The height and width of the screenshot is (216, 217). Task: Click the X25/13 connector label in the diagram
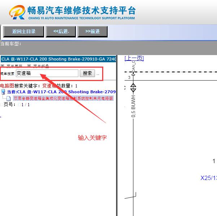[209, 178]
